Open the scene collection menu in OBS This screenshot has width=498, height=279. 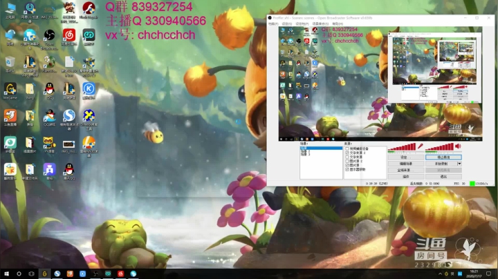(x=320, y=23)
